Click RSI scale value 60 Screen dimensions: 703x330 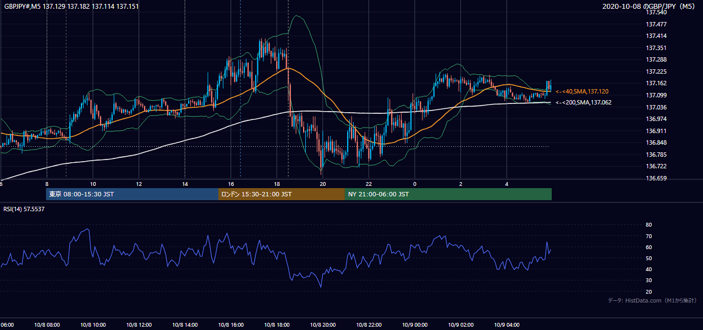[649, 247]
